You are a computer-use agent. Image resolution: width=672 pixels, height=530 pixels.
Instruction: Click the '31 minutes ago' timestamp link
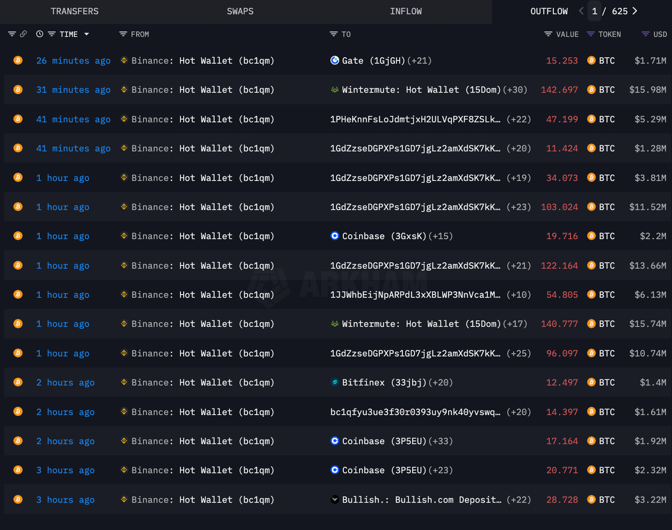73,90
